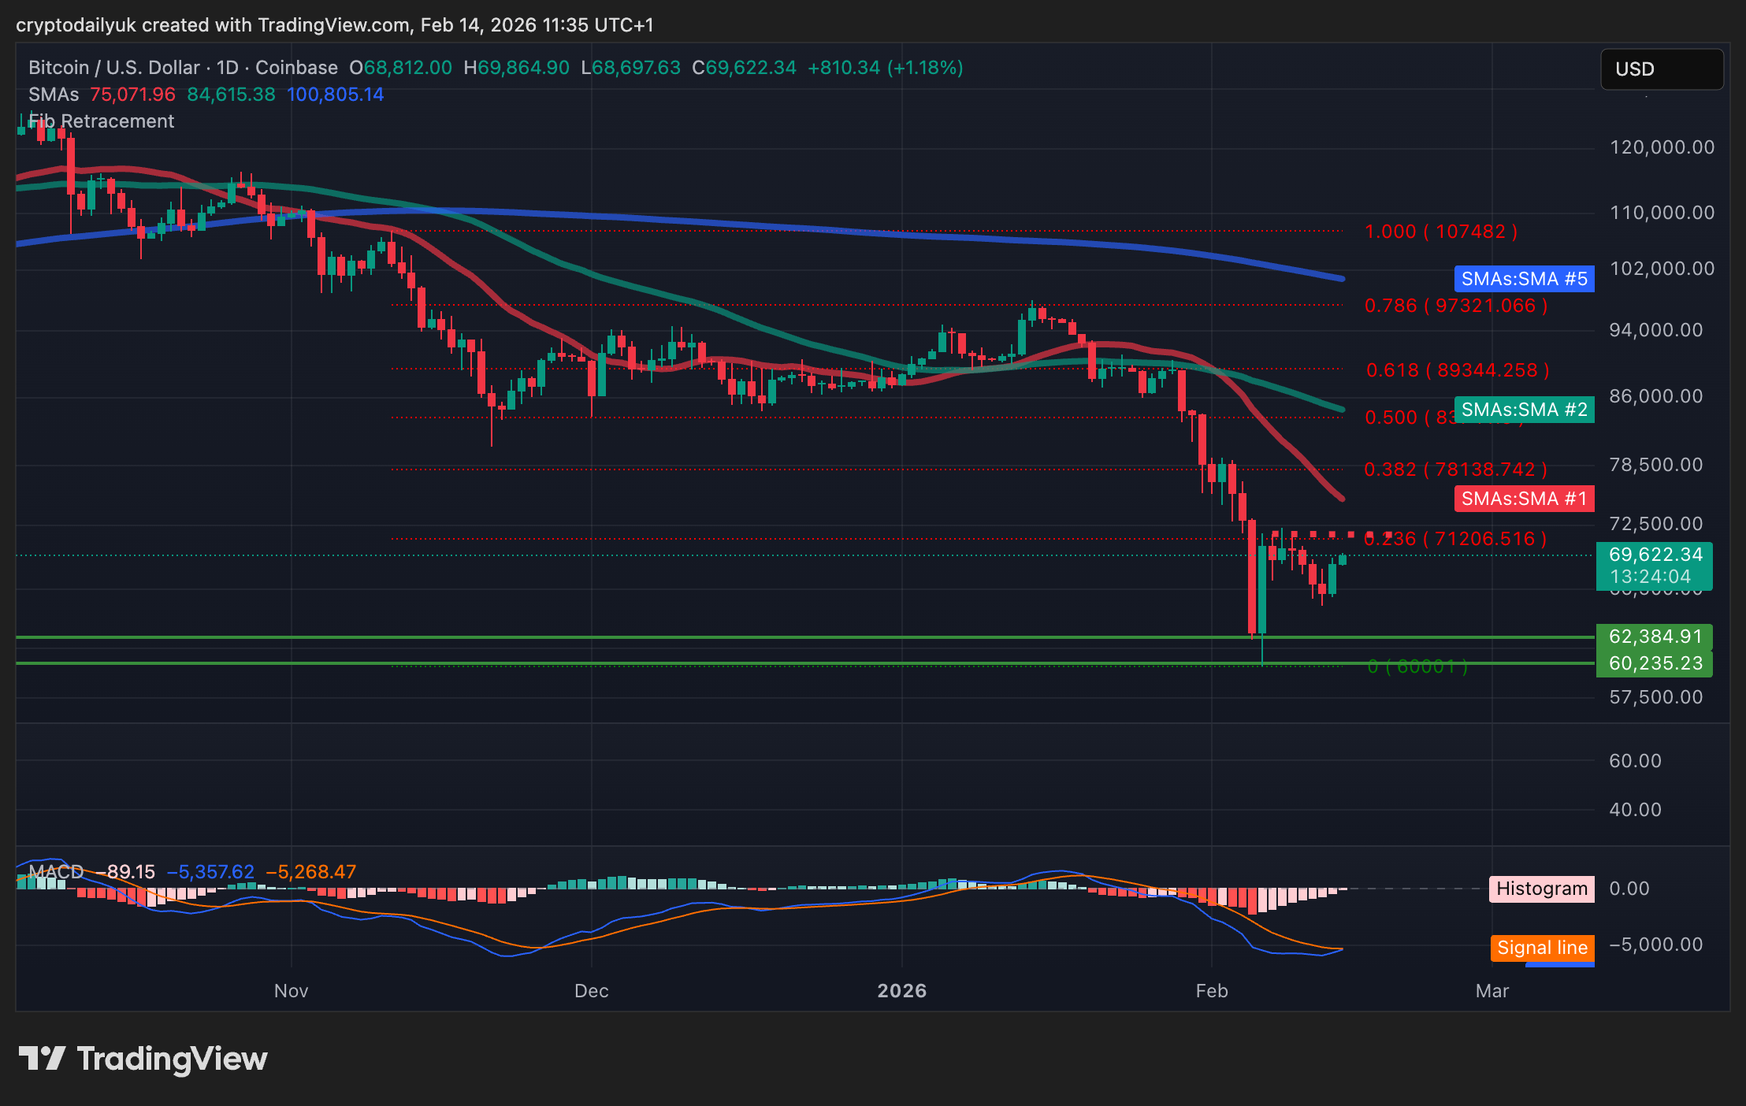Click the 0.618 Fib level label
Image resolution: width=1746 pixels, height=1106 pixels.
[x=1457, y=370]
